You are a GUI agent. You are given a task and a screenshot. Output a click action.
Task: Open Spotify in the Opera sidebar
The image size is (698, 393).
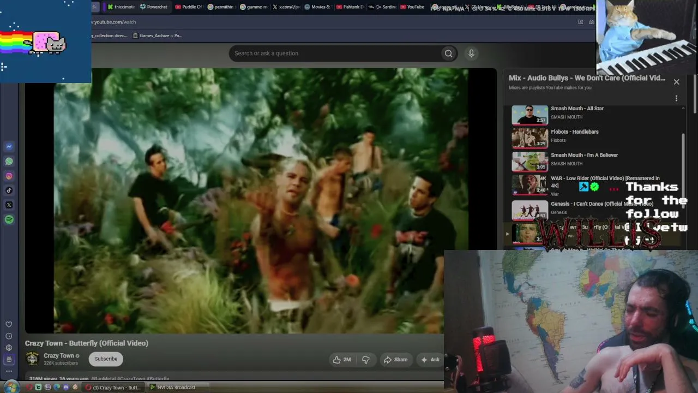9,219
